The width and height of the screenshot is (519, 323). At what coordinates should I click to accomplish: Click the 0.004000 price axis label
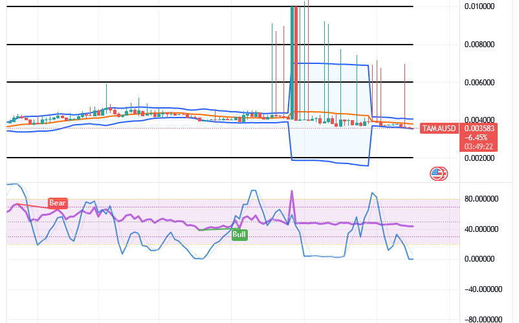pos(480,120)
